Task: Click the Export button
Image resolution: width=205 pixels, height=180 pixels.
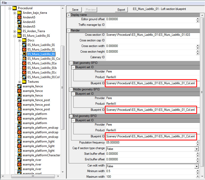Action: (x=121, y=10)
